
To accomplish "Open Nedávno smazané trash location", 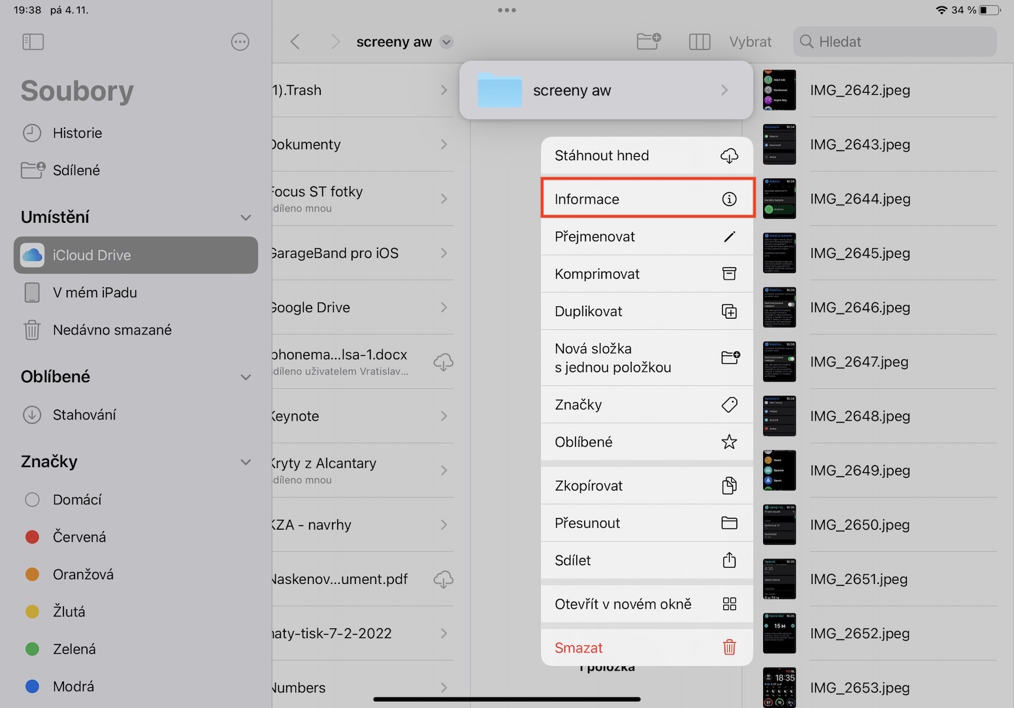I will (x=112, y=330).
